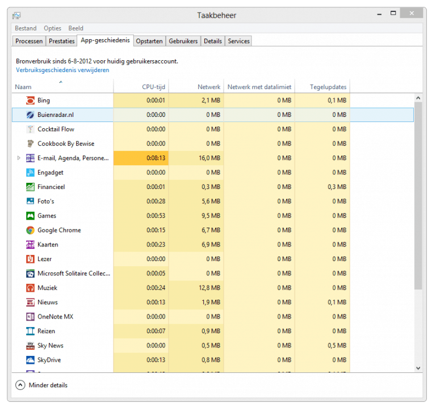Screen dimensions: 436x411
Task: Switch to the Processen tab
Action: pyautogui.click(x=29, y=41)
